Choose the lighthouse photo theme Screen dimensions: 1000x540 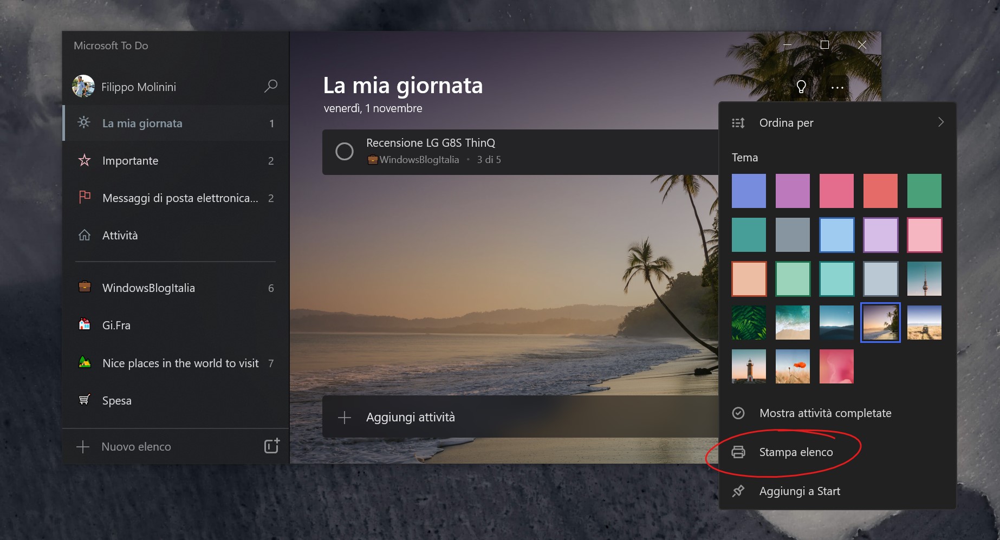(749, 366)
